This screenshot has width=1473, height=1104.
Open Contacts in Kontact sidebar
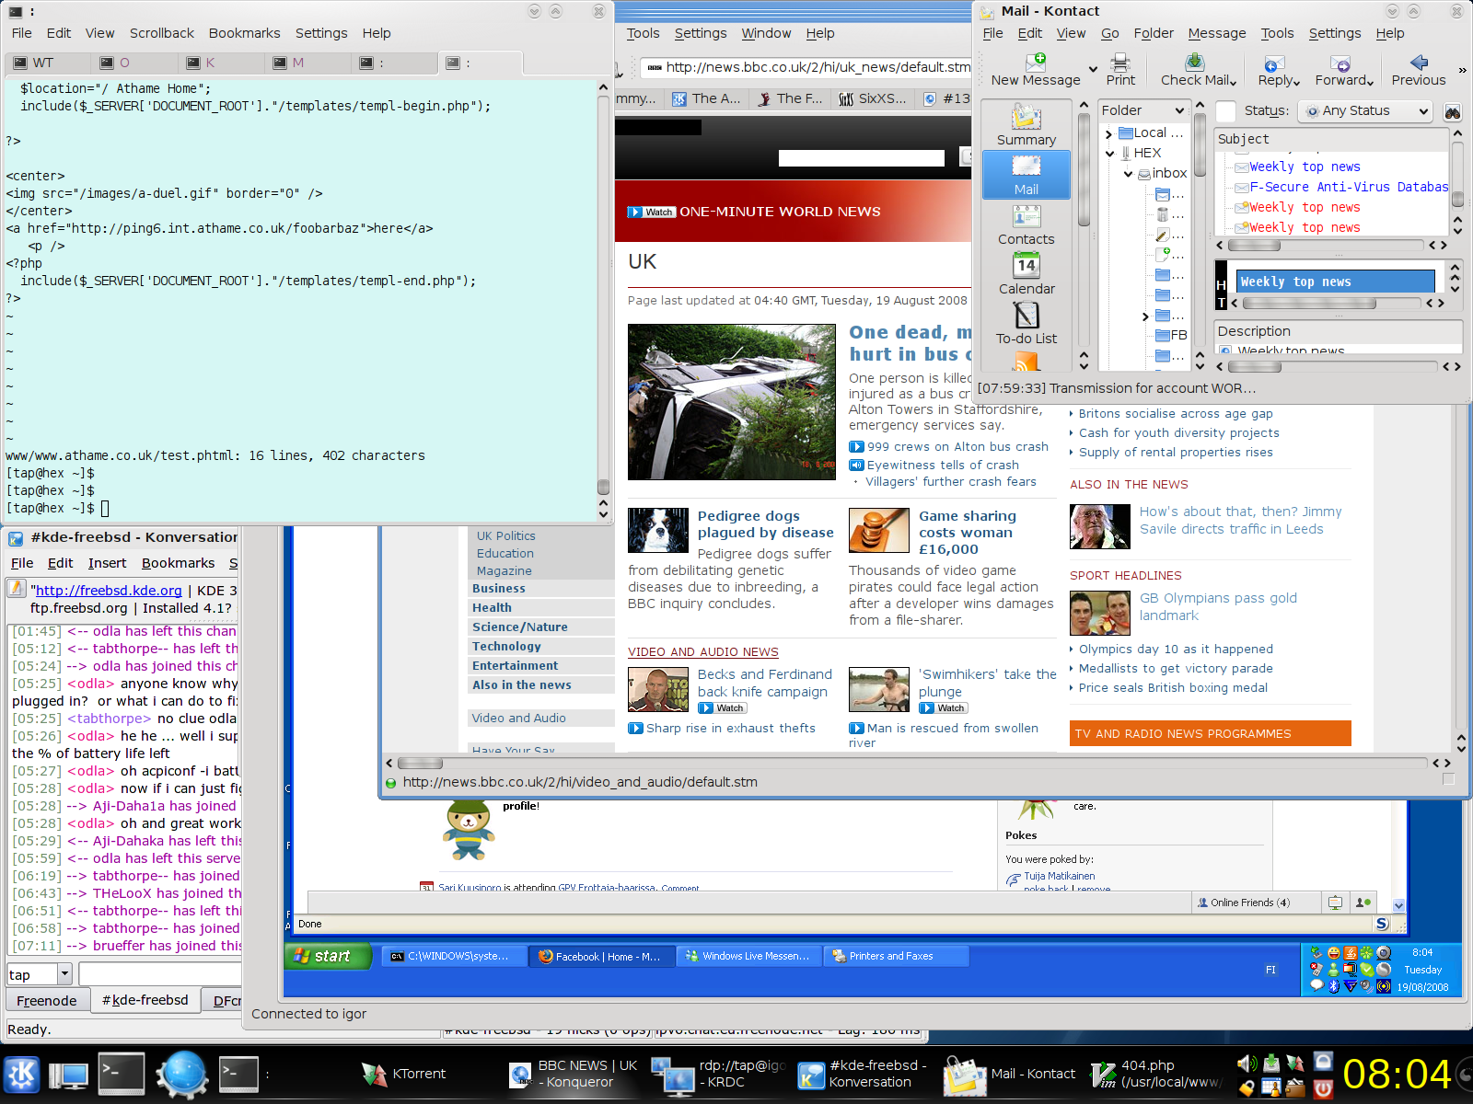tap(1026, 224)
